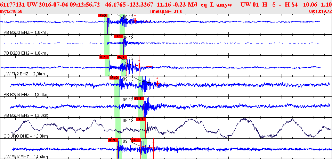This screenshot has height=159, width=332.
Task: Click the '09:13' time tick on JRO BHE trace
Action: (128, 120)
